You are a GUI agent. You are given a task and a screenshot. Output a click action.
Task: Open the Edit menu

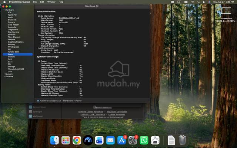pyautogui.click(x=42, y=2)
